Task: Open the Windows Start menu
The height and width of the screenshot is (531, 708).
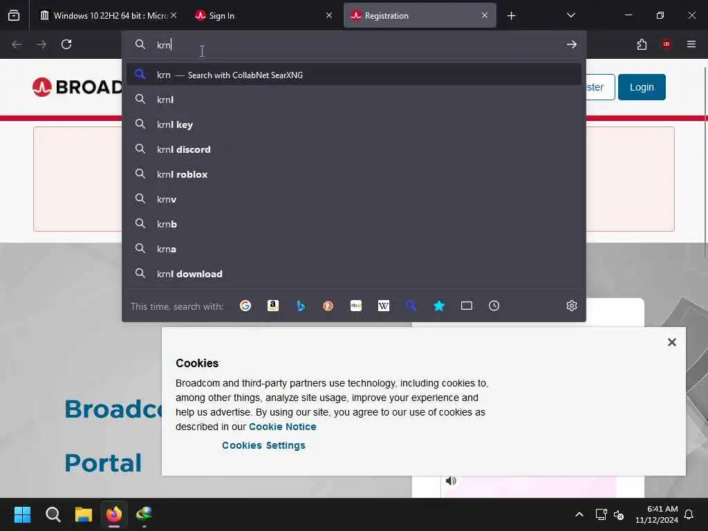Action: pyautogui.click(x=22, y=514)
